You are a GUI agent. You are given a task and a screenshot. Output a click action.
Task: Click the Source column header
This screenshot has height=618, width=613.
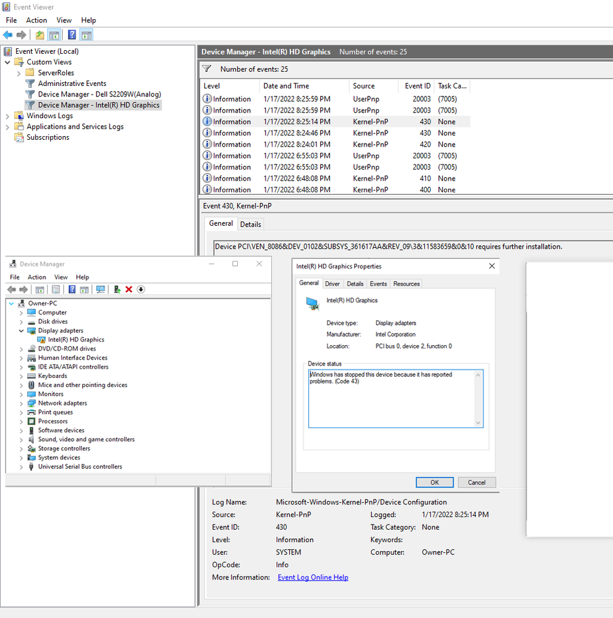pos(373,86)
